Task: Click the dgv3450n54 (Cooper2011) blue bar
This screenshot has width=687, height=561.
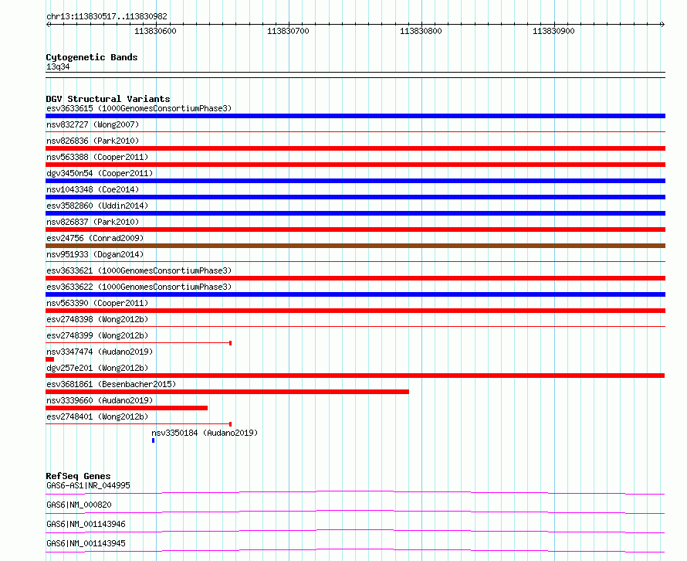Action: pyautogui.click(x=355, y=181)
